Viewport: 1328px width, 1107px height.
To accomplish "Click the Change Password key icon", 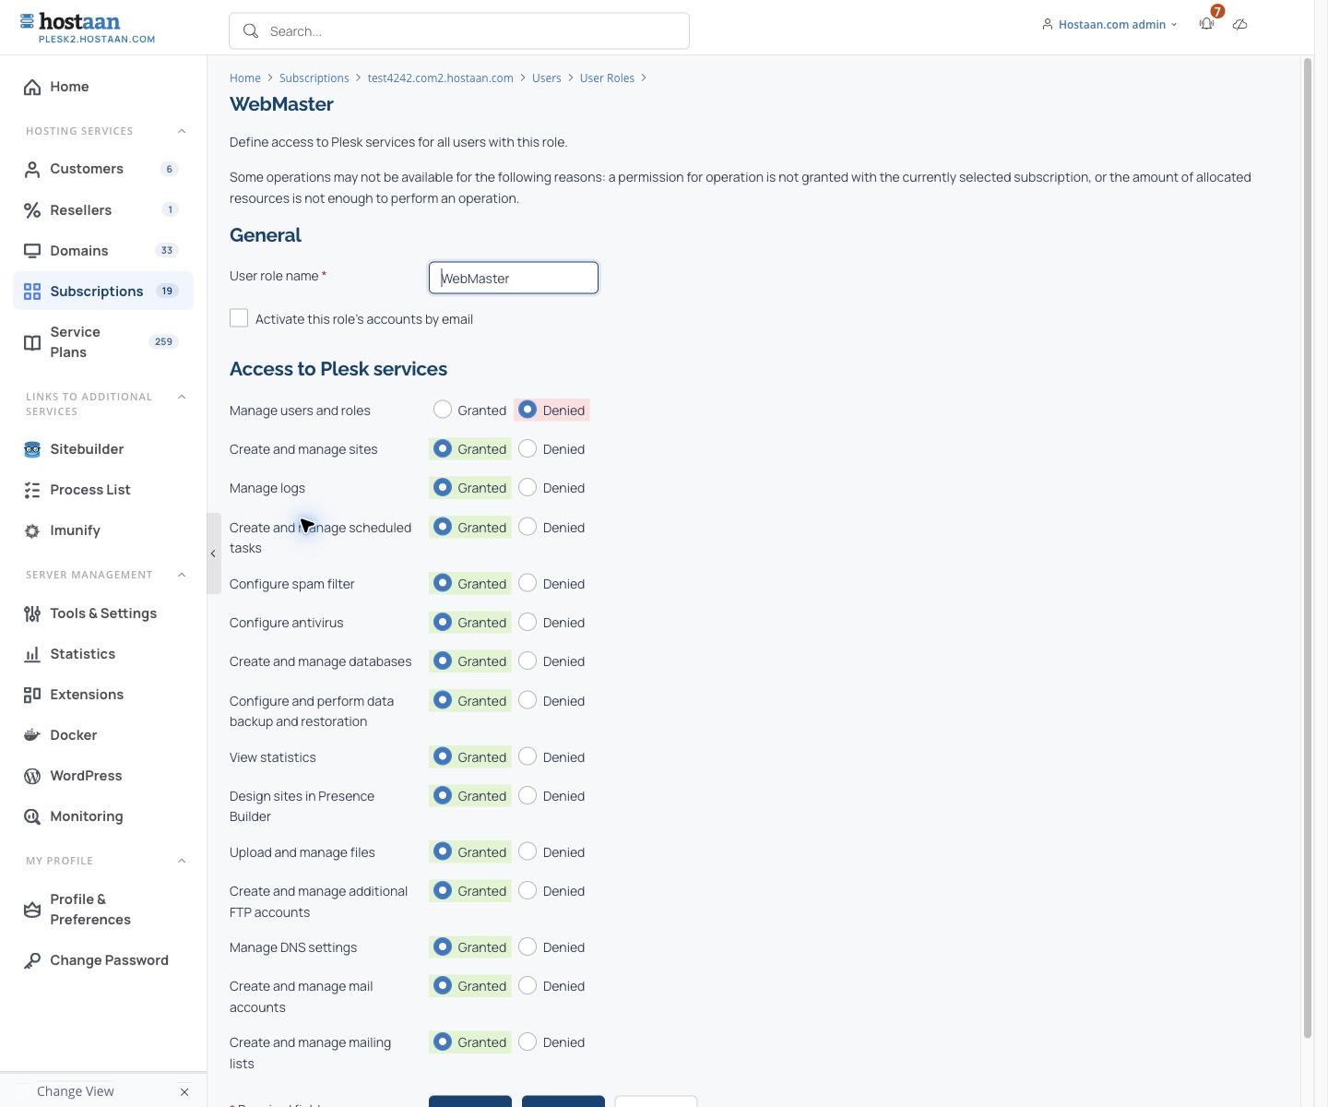I will 32,960.
